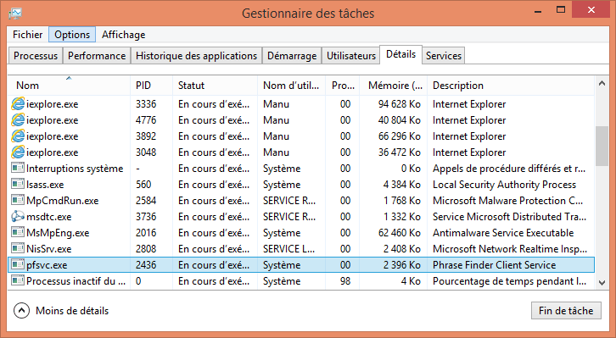Collapse view with Moins de détails arrow
Image resolution: width=616 pixels, height=338 pixels.
21,311
